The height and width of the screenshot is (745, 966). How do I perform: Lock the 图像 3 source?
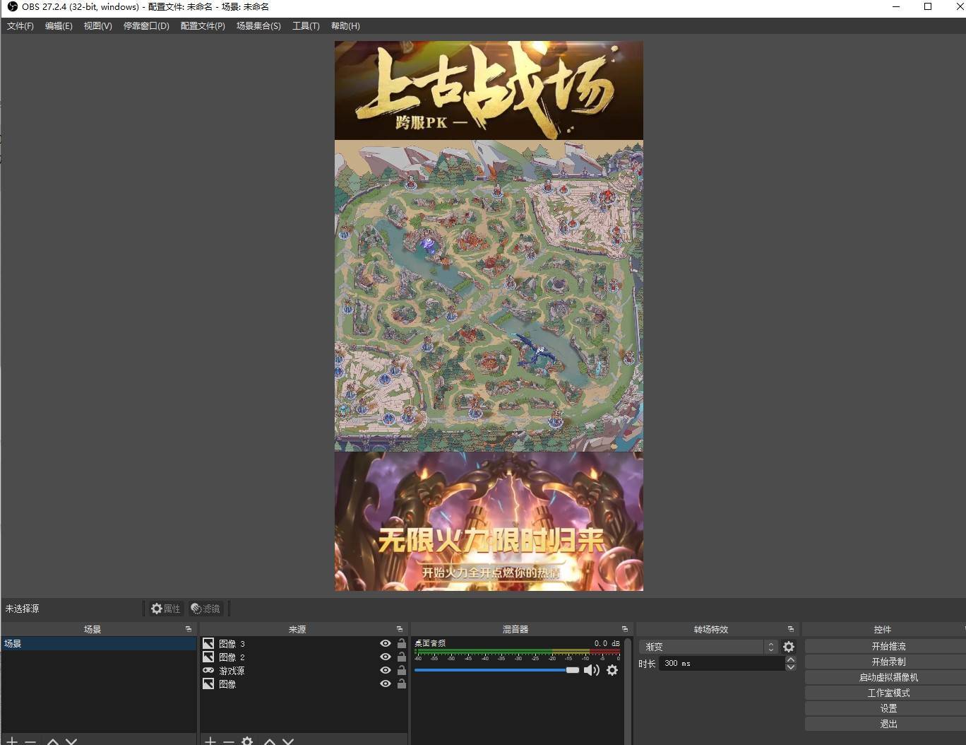coord(402,643)
